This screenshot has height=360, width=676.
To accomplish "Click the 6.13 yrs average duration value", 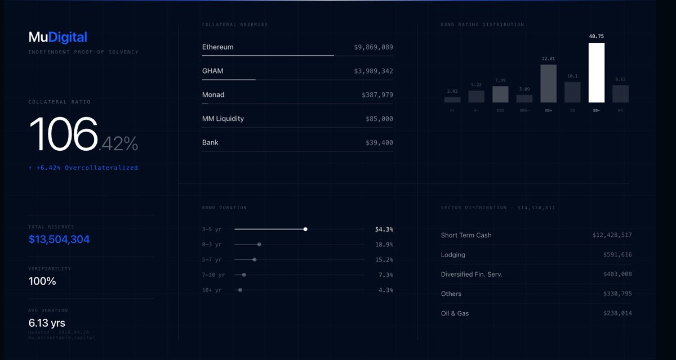I will click(x=47, y=323).
